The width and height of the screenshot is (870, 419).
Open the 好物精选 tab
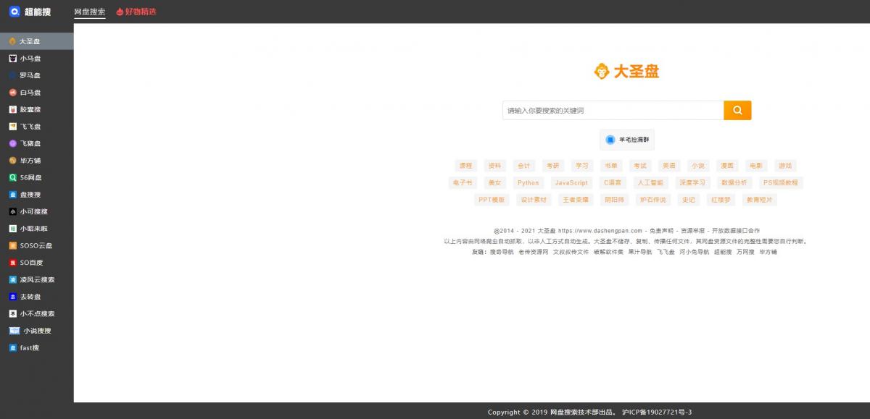tap(136, 12)
